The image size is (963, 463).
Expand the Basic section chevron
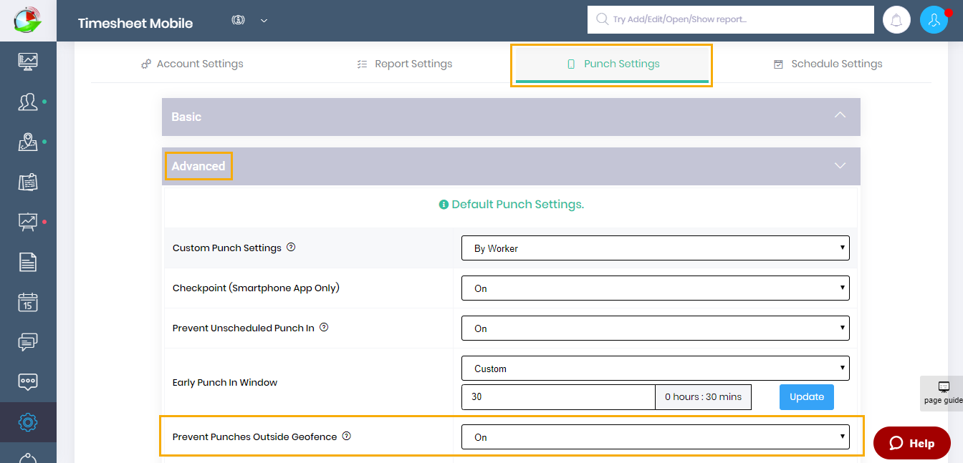click(x=840, y=115)
